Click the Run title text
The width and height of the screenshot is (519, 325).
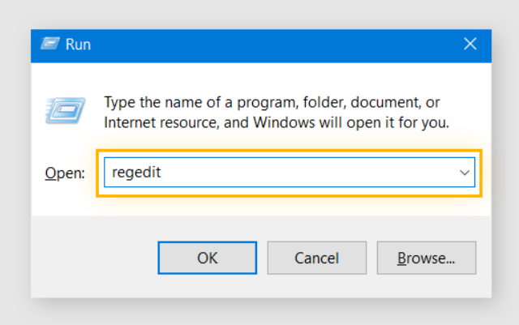[78, 45]
